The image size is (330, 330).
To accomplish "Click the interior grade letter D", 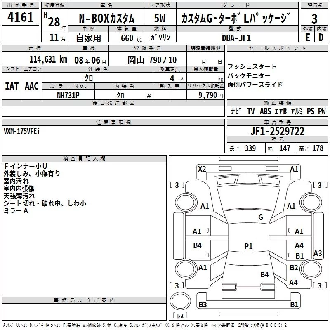I will click(x=321, y=38).
